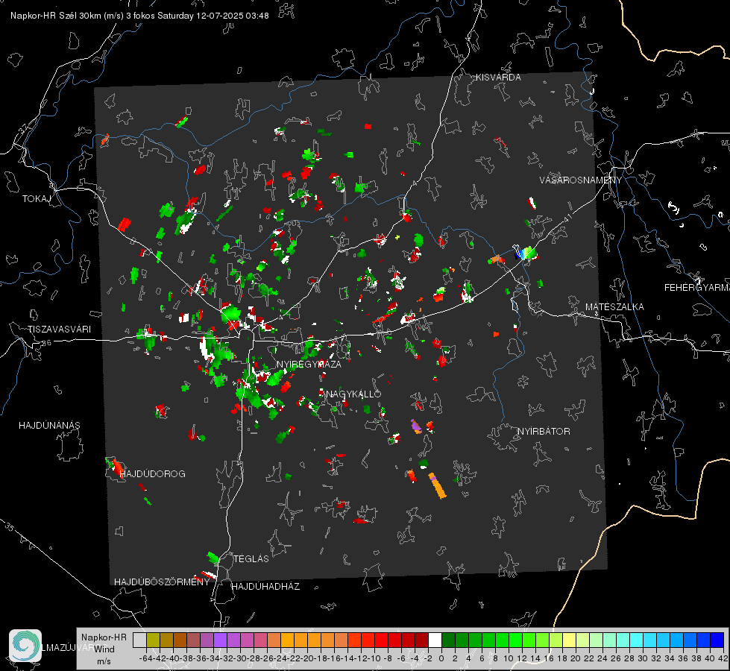
Task: Select the VÁSÁROSNAMÉNY city label
Action: 581,180
